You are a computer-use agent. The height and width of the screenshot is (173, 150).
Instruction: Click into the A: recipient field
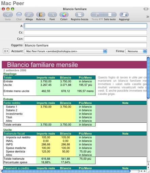coord(85,26)
